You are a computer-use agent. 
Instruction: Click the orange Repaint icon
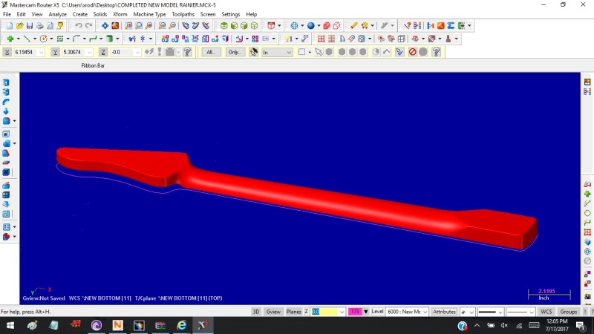[x=115, y=26]
